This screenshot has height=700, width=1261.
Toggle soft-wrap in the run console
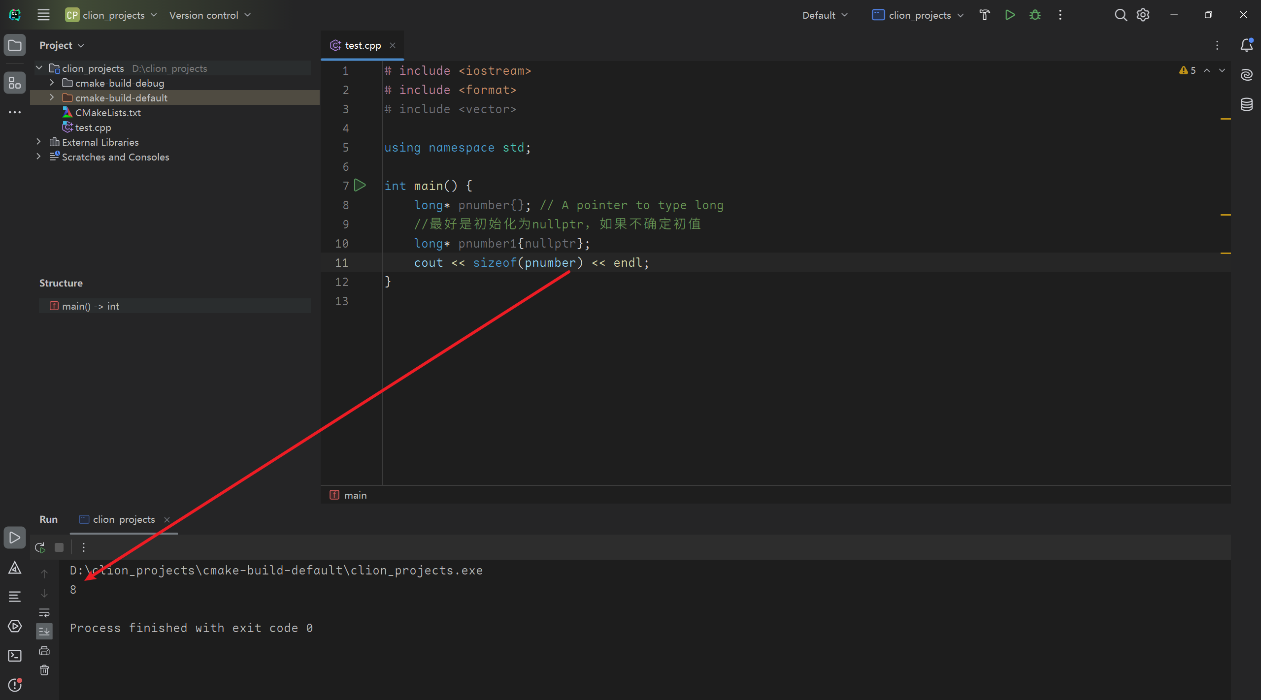click(x=44, y=613)
